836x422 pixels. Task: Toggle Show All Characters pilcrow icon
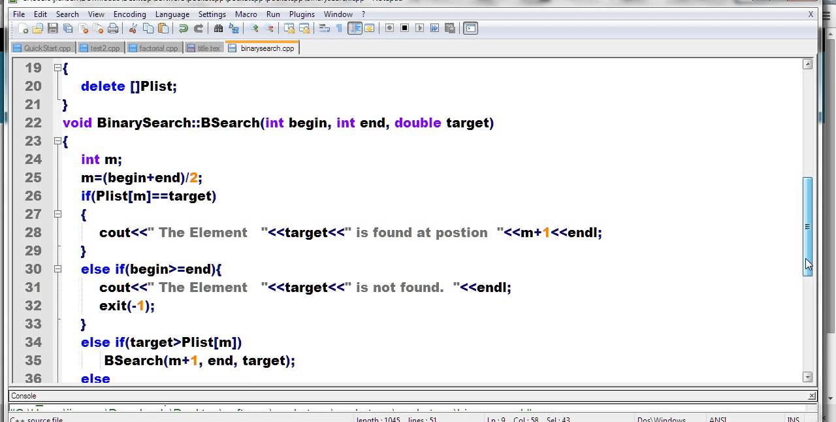[339, 28]
